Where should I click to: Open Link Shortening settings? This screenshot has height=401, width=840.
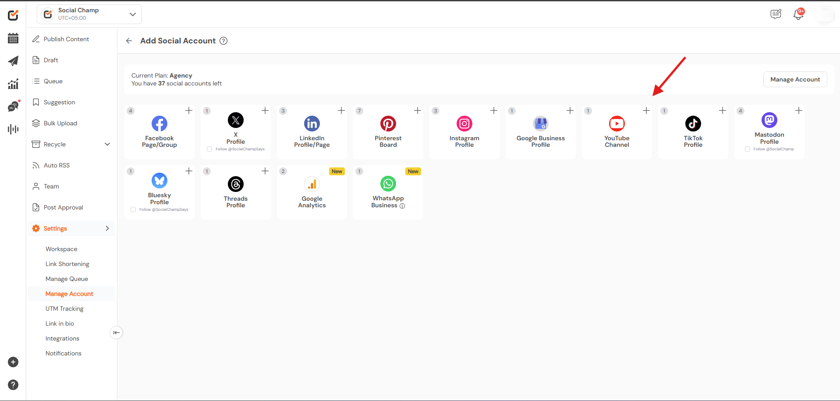pyautogui.click(x=67, y=264)
